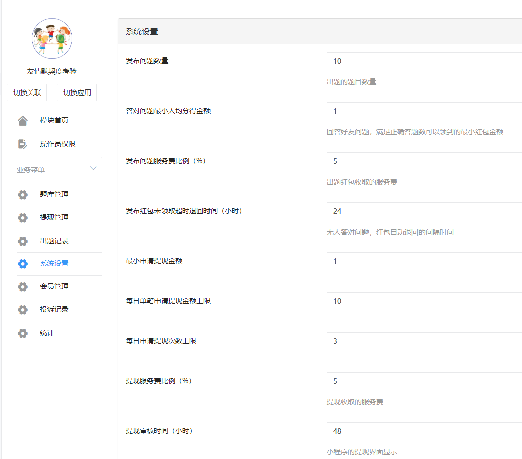This screenshot has height=459, width=522.
Task: Focus the 发布问题数量 input field
Action: (424, 61)
